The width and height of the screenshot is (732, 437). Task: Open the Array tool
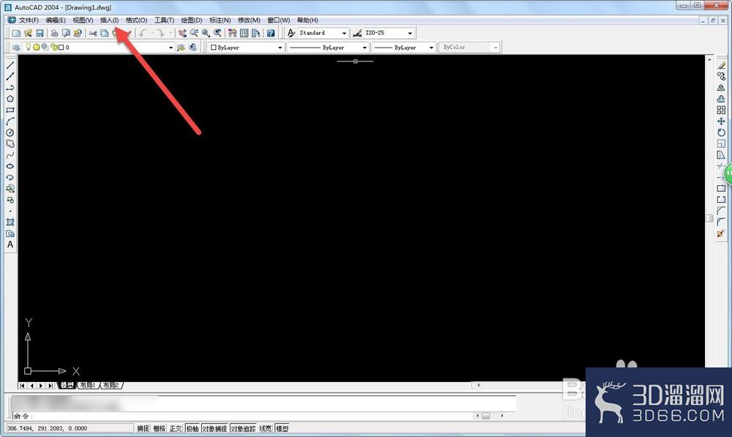click(x=721, y=111)
